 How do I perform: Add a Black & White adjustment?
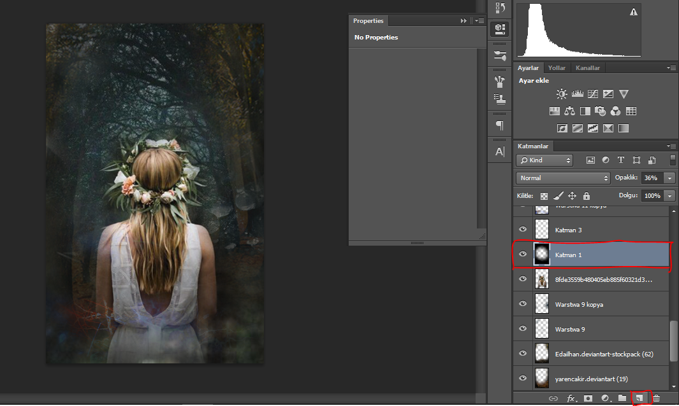[x=585, y=111]
